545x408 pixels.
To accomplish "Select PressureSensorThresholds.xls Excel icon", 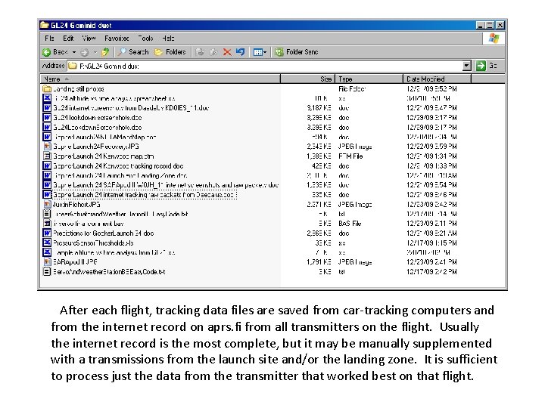I will coord(47,243).
